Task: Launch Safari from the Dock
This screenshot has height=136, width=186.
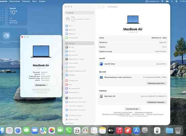Action: click(x=18, y=131)
